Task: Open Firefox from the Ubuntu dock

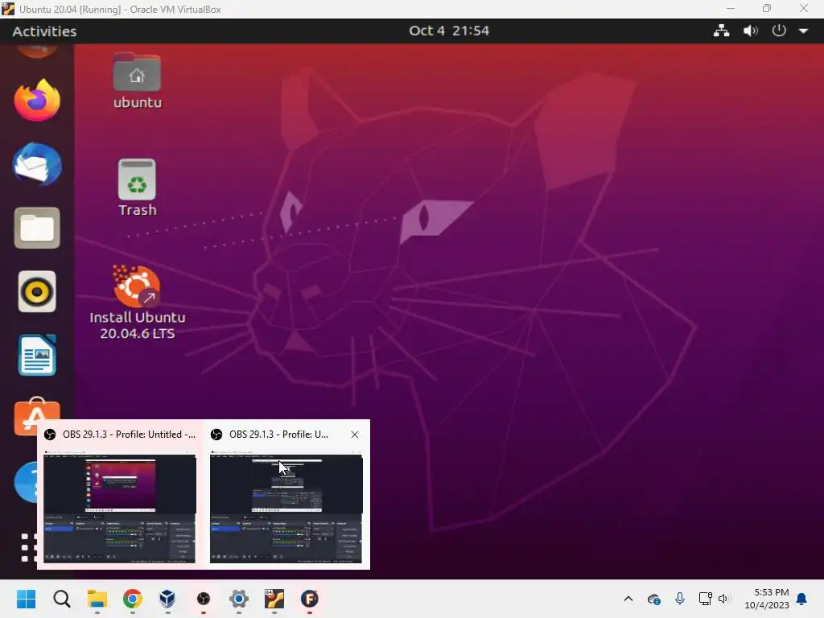Action: [x=37, y=100]
